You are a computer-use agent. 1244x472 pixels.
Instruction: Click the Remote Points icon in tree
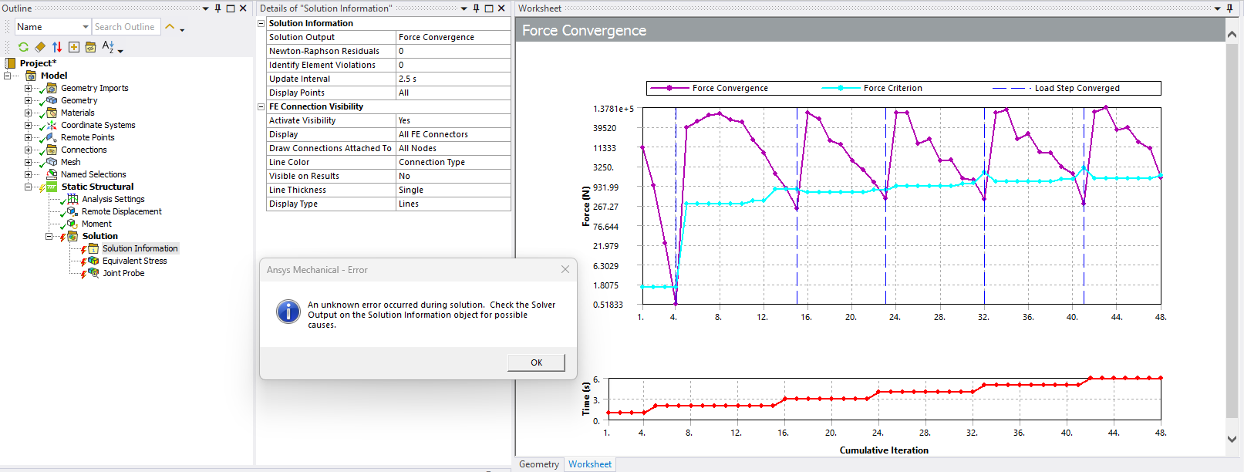click(x=52, y=137)
